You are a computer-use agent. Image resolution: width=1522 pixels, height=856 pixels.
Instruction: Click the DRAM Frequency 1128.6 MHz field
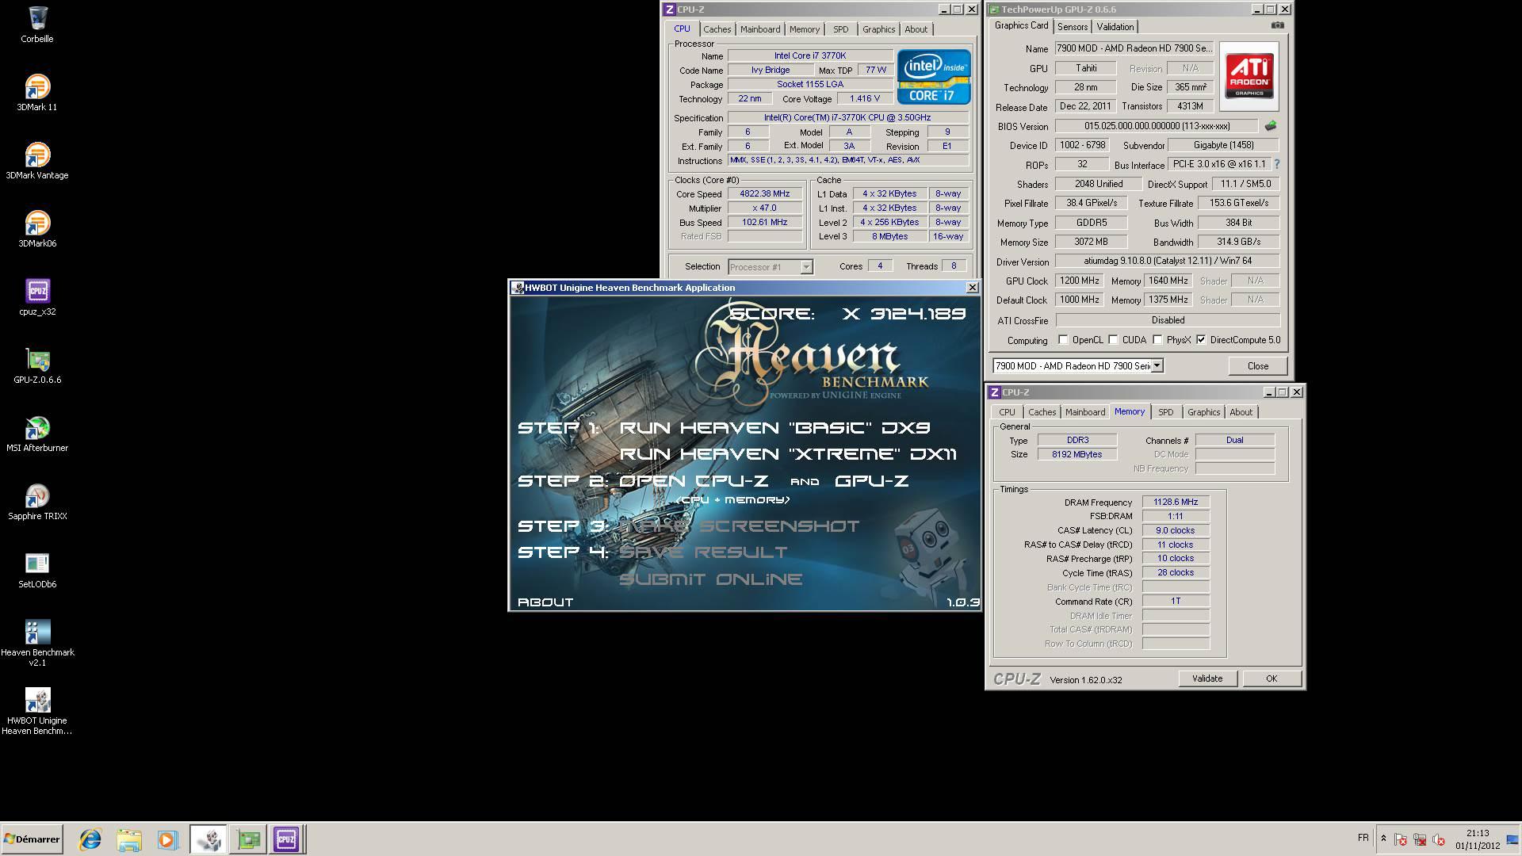coord(1176,502)
